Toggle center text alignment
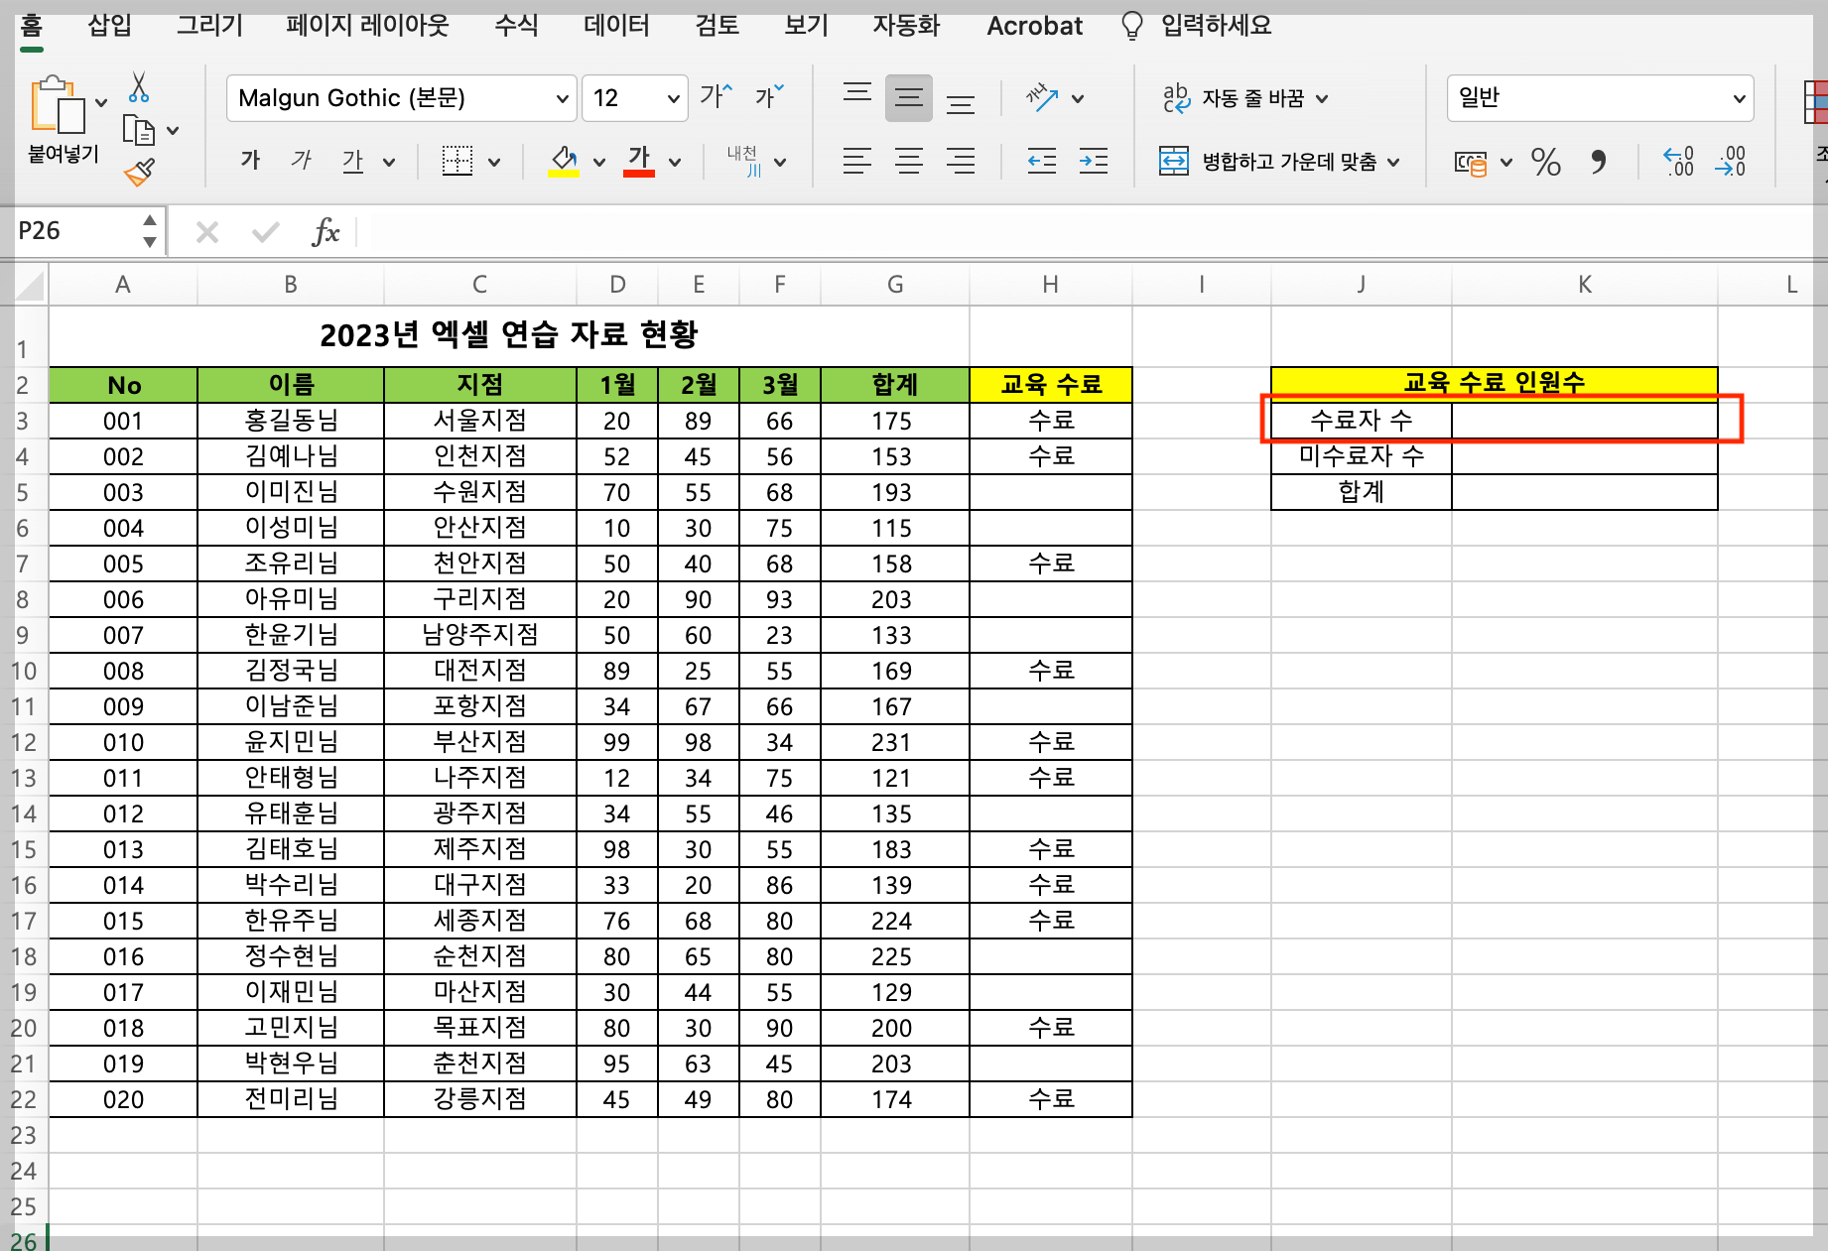1828x1251 pixels. click(x=908, y=161)
